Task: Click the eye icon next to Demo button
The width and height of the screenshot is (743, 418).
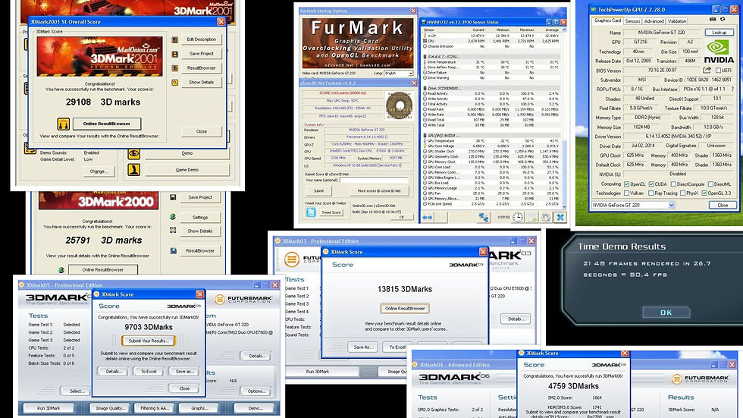Action: click(134, 153)
